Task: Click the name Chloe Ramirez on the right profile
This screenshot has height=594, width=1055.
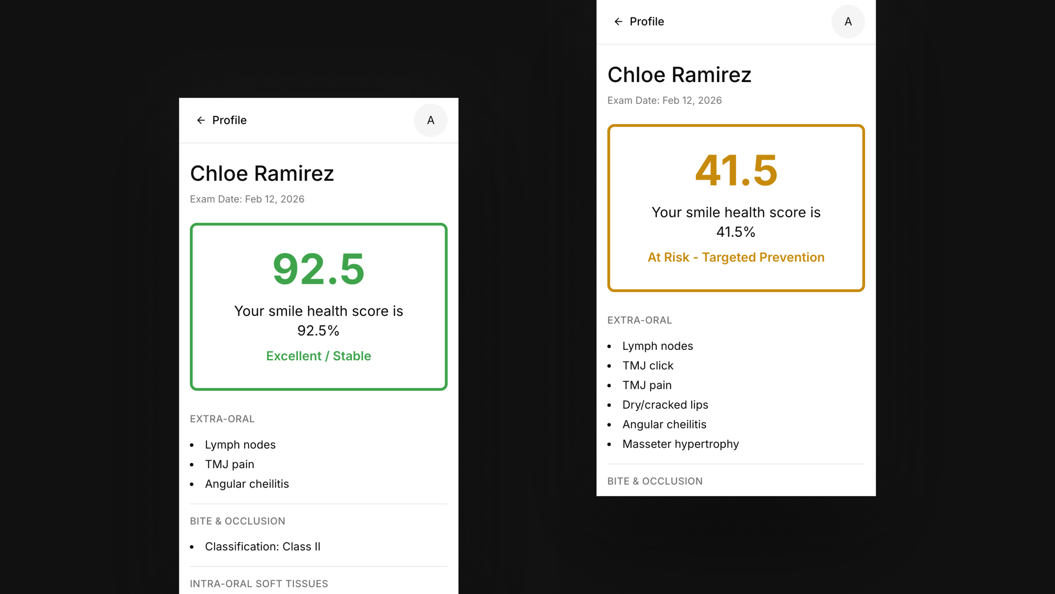Action: click(x=679, y=74)
